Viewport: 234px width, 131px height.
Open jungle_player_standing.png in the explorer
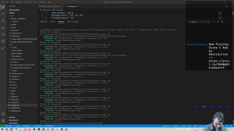point(22,42)
